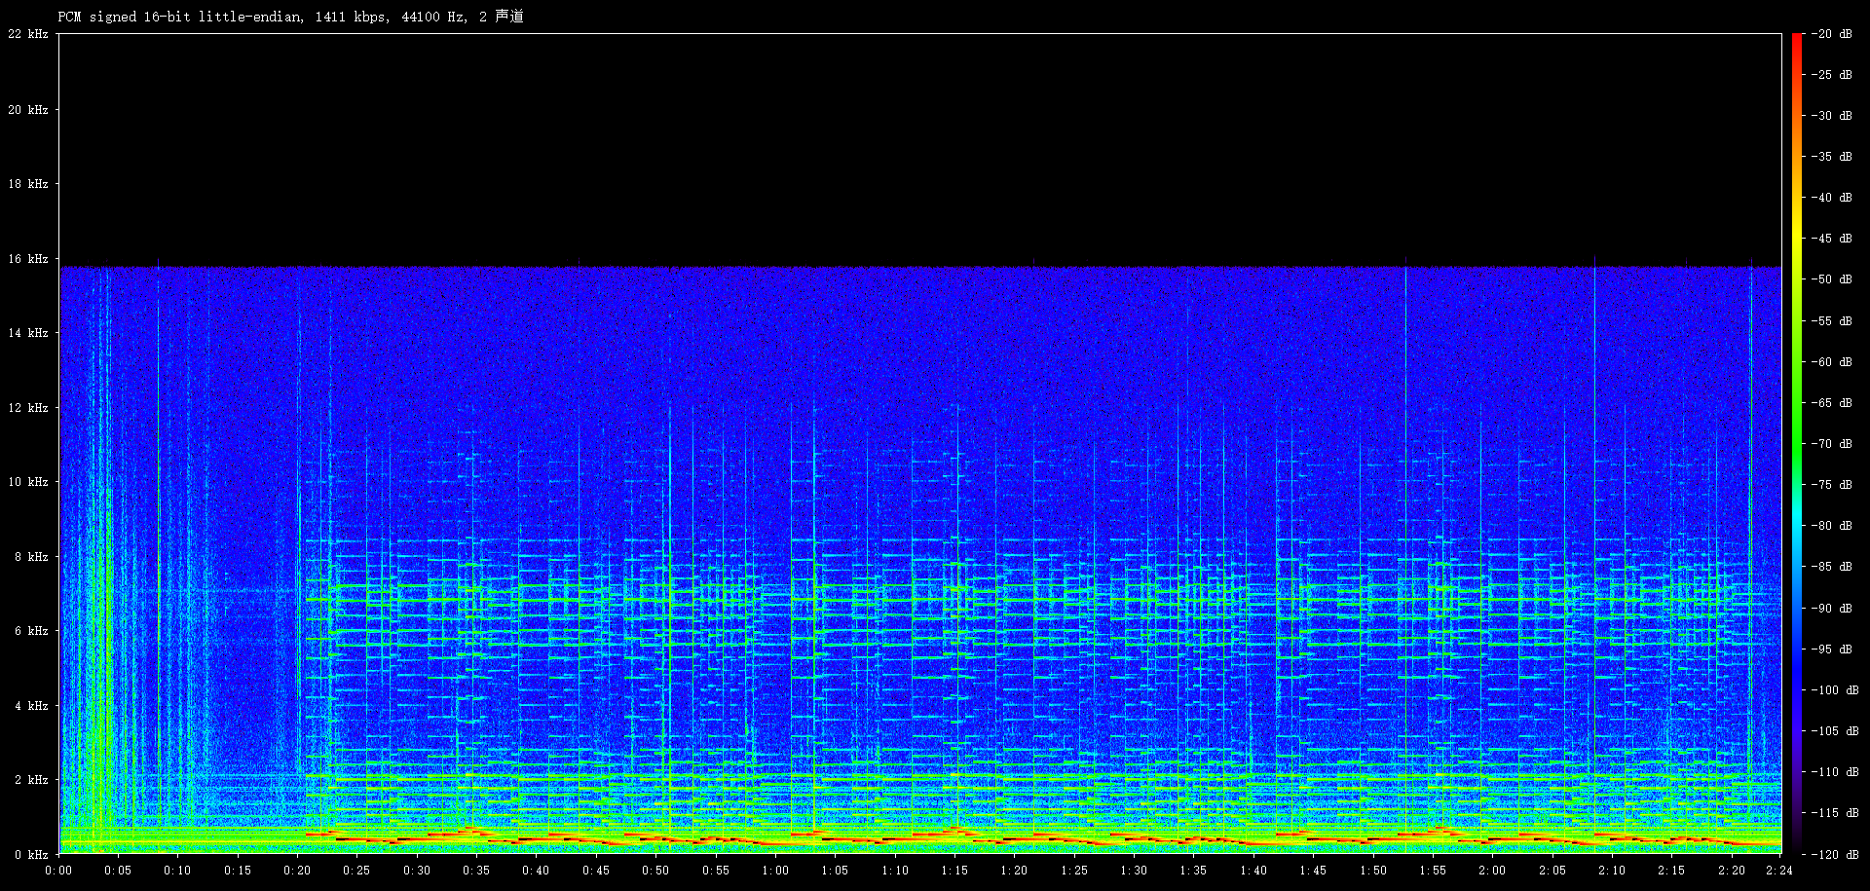
Task: Click the 4 kHz frequency label
Action: (31, 706)
